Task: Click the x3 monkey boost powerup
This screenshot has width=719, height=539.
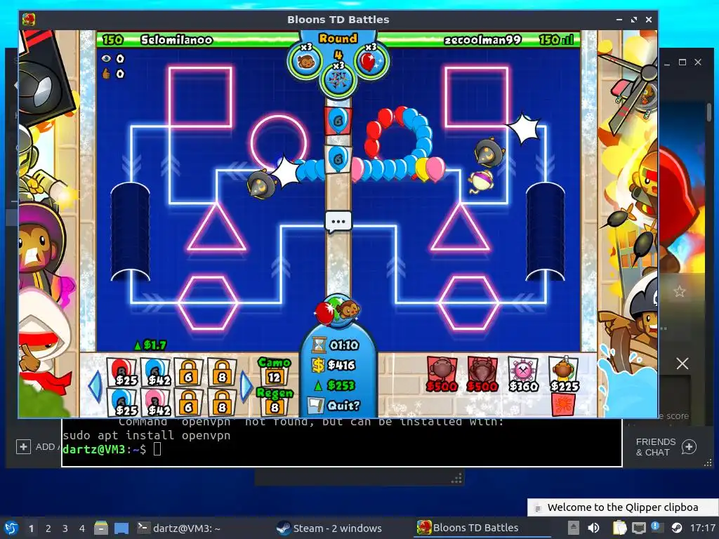Action: pos(306,62)
